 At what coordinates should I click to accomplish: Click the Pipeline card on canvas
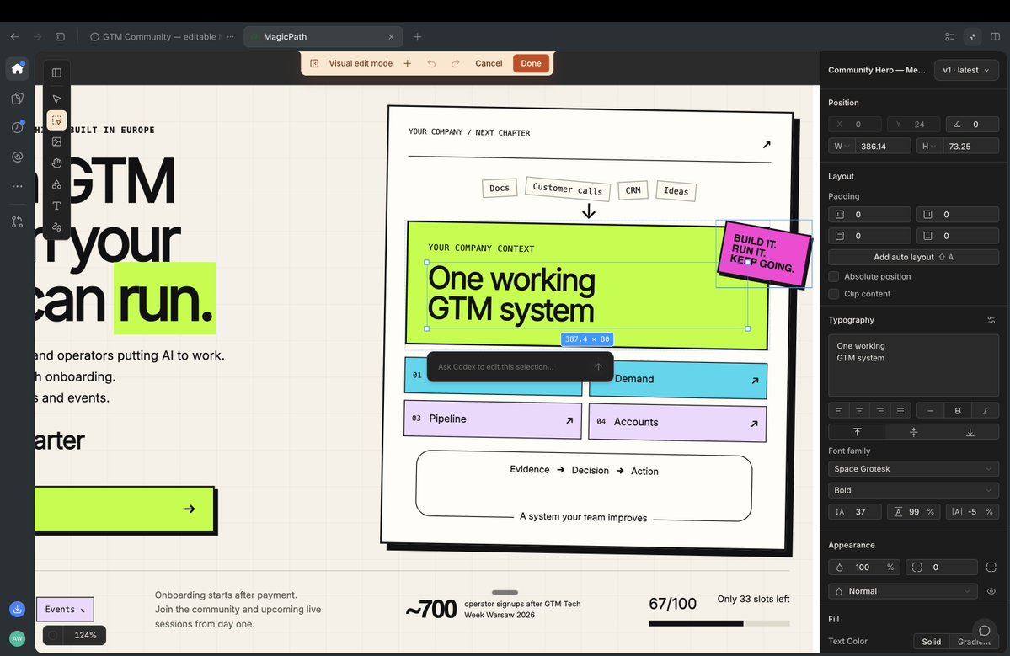493,419
